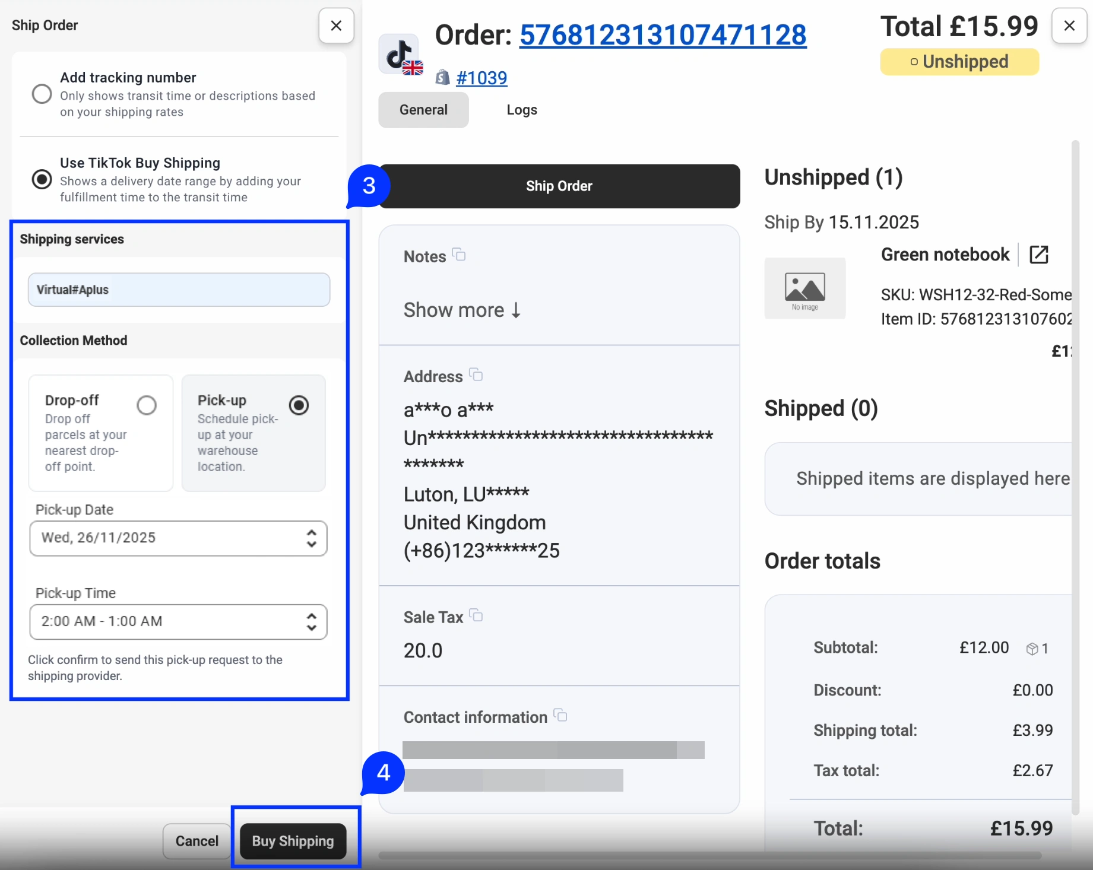The width and height of the screenshot is (1093, 870).
Task: Close the Ship Order panel
Action: click(336, 26)
